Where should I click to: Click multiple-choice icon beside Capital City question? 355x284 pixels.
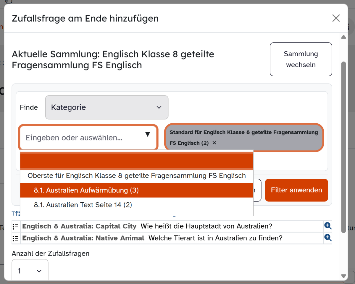click(16, 227)
